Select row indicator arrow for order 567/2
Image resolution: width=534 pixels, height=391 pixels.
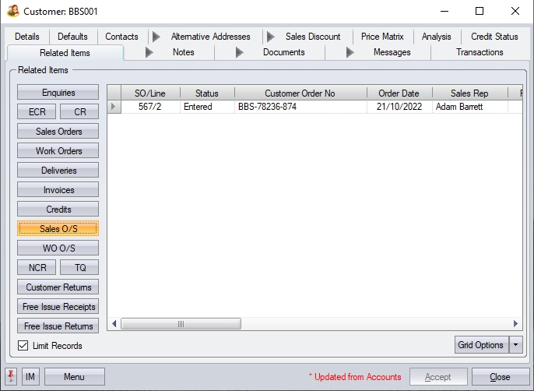pyautogui.click(x=114, y=107)
